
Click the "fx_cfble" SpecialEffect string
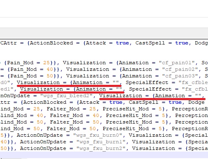193,83
